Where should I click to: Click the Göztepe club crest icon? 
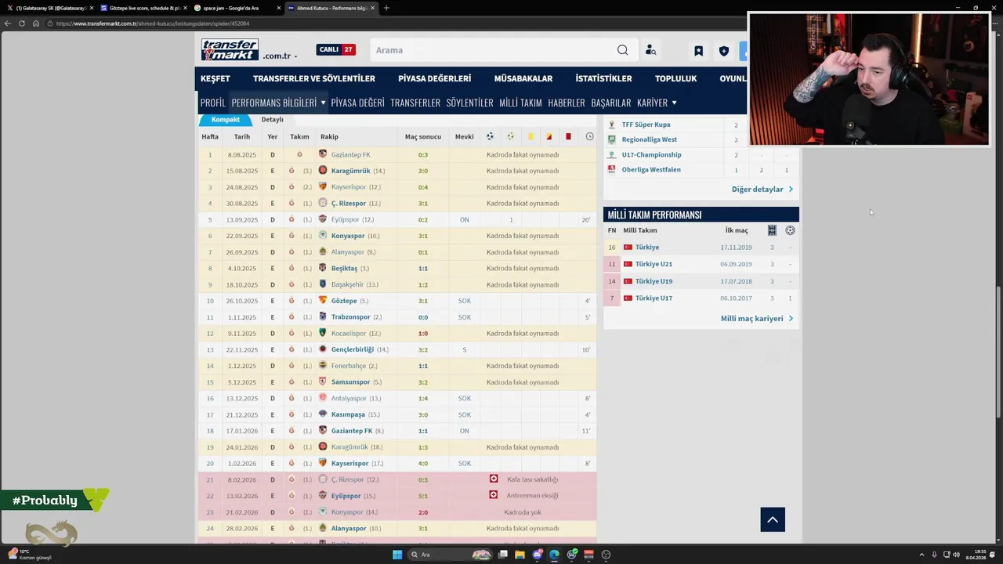coord(323,301)
